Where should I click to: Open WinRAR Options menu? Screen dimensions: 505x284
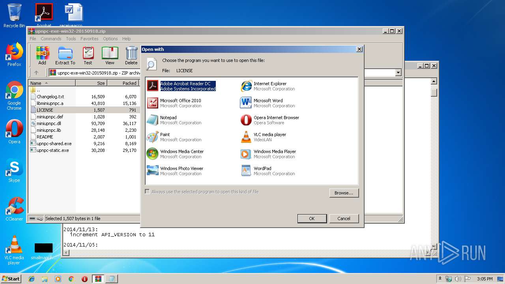pos(110,39)
